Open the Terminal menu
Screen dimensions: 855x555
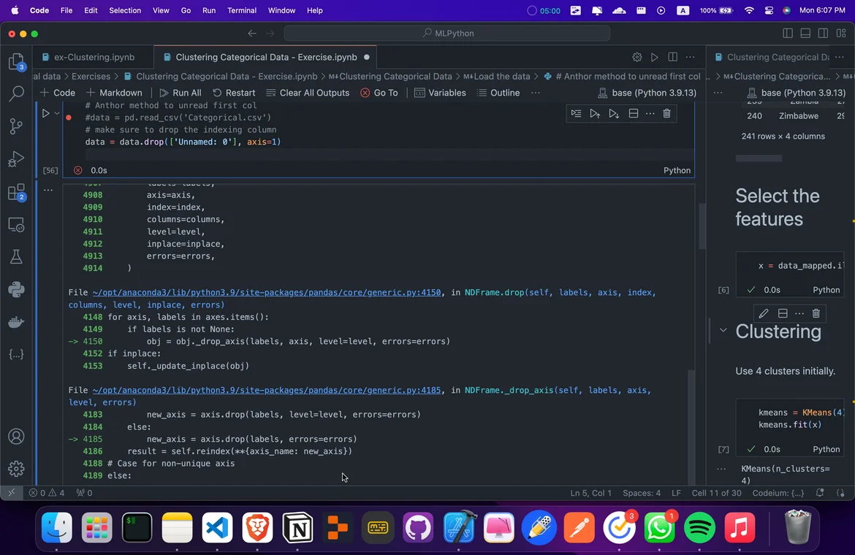(242, 10)
